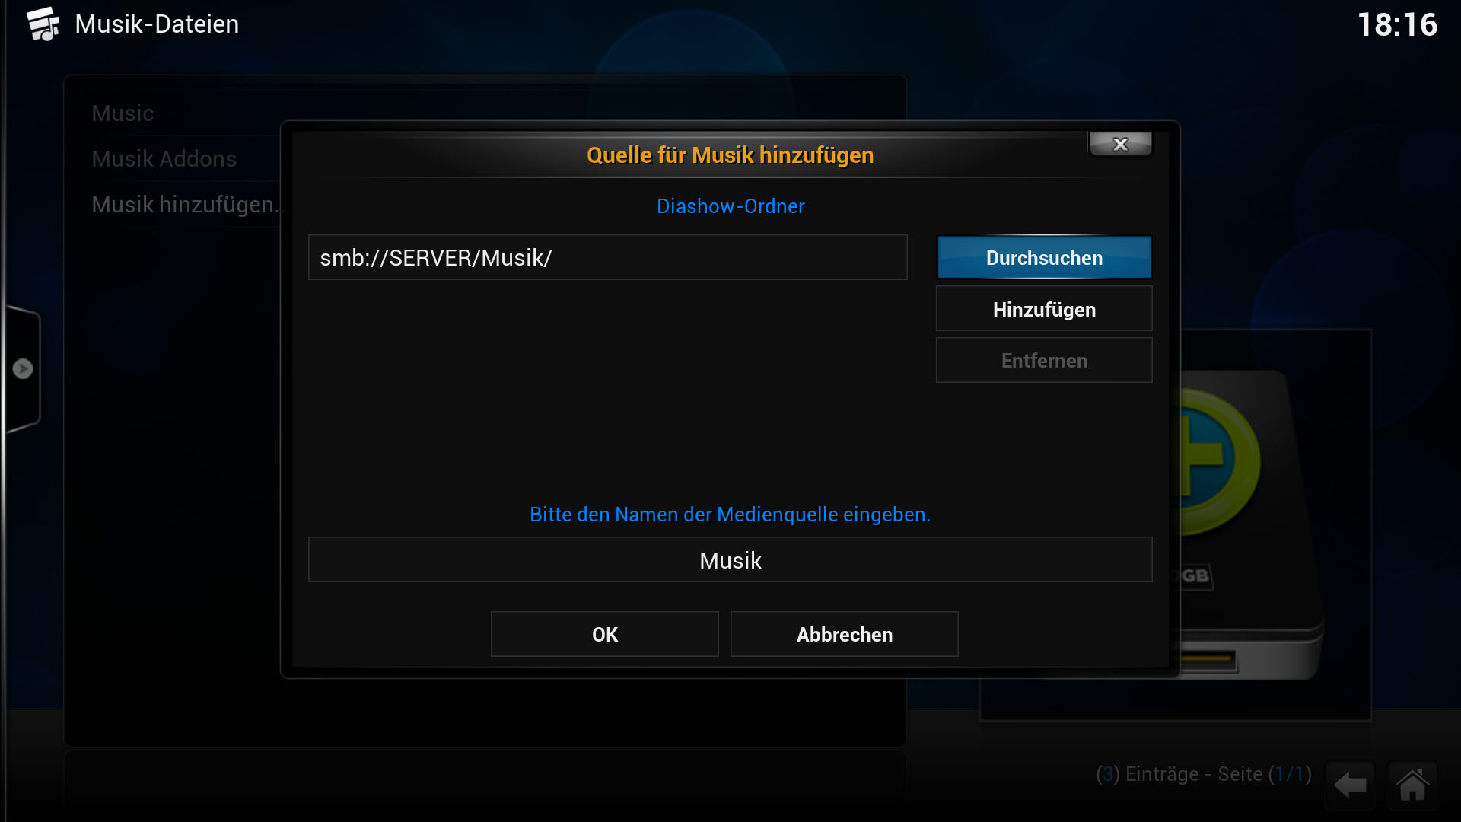Cancel with the Abbrechen button

[845, 634]
